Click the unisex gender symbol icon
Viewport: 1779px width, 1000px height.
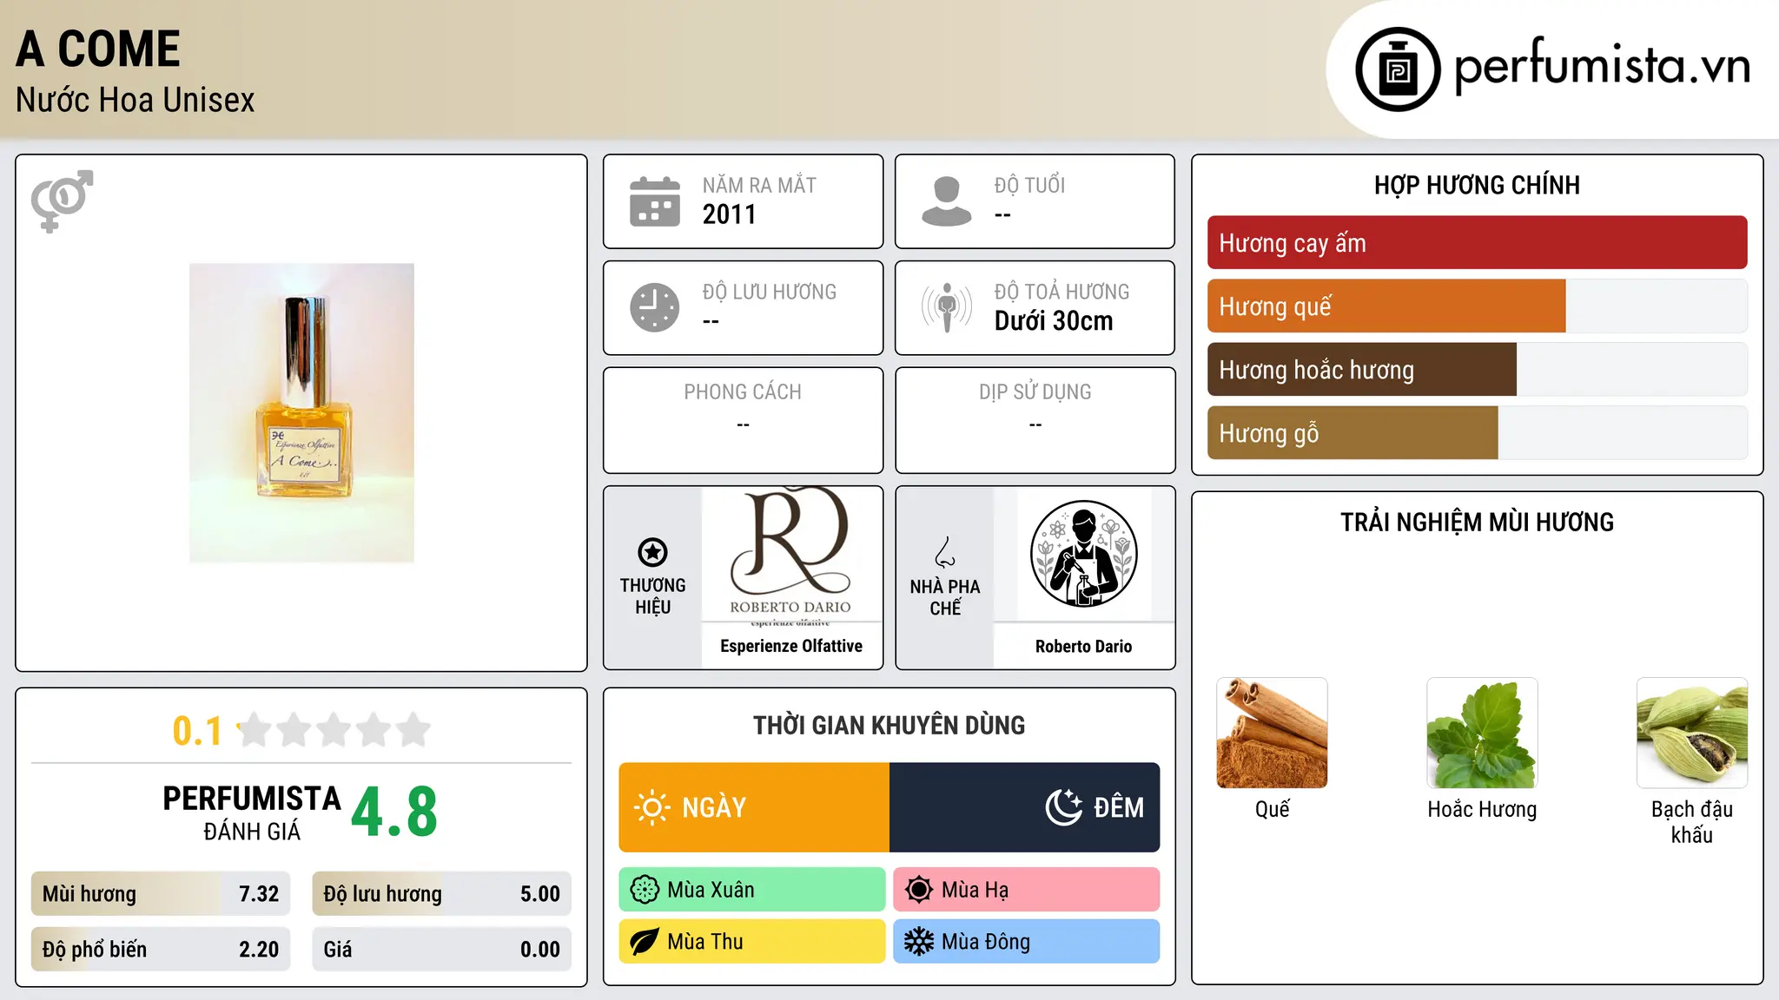click(x=62, y=201)
